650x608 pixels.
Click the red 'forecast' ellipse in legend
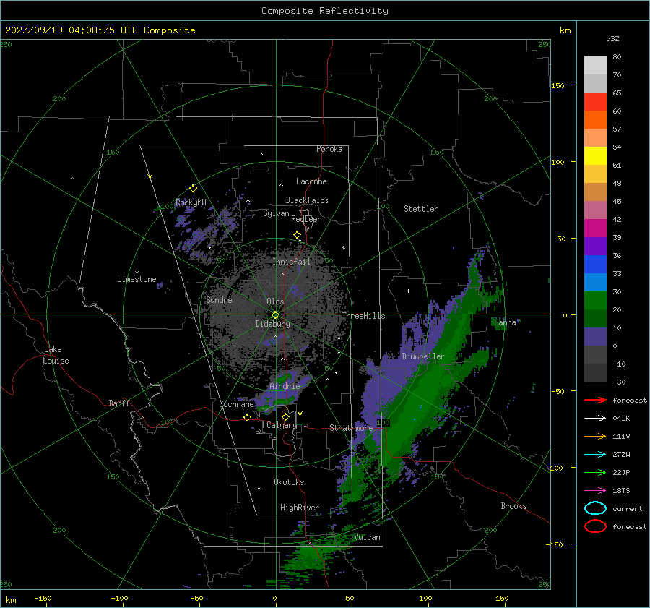click(595, 526)
